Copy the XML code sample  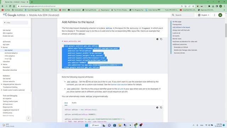click(161, 39)
